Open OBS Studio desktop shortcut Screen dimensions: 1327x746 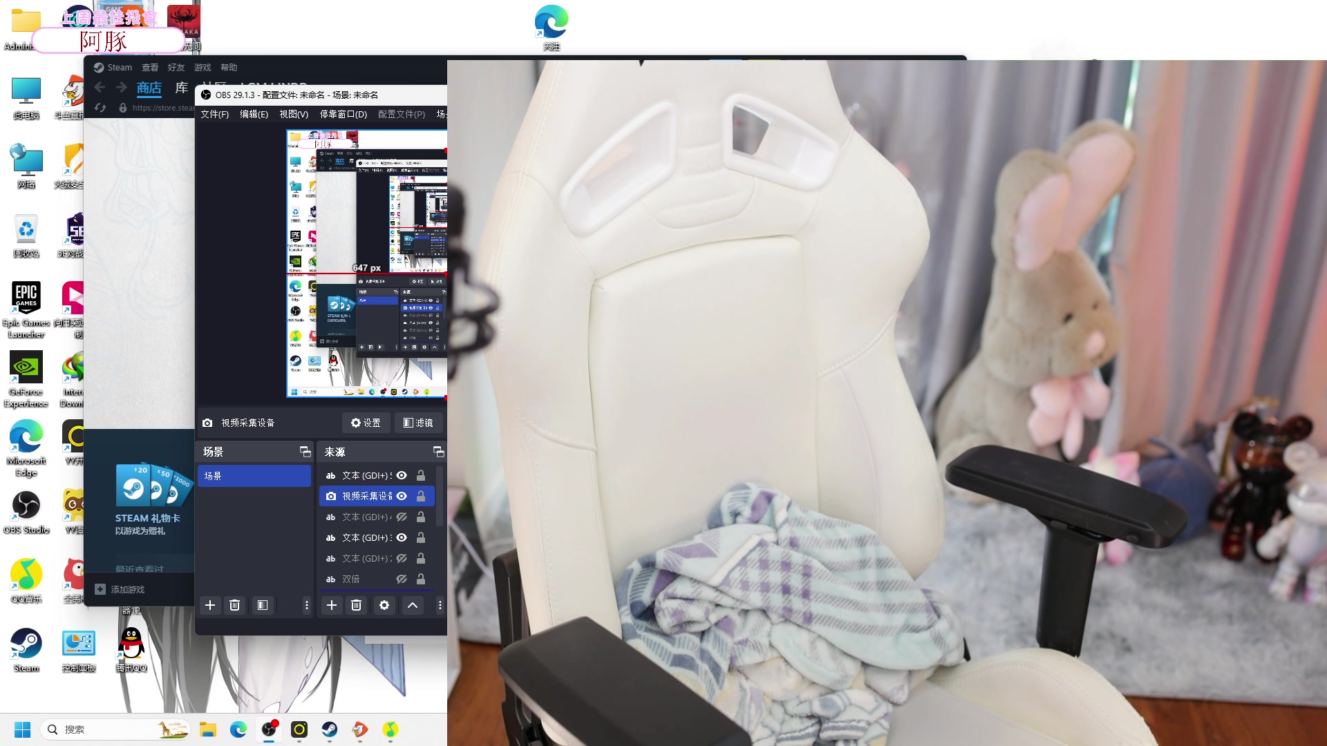(26, 512)
